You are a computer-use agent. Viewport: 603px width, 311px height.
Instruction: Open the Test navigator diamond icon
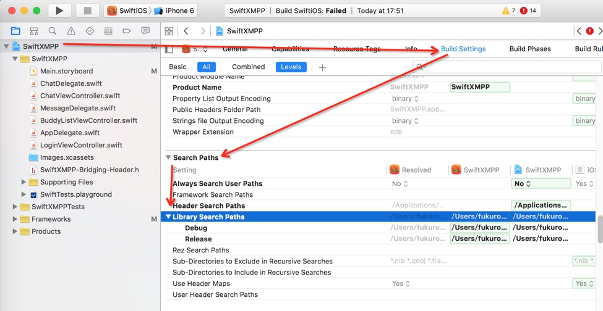point(90,31)
